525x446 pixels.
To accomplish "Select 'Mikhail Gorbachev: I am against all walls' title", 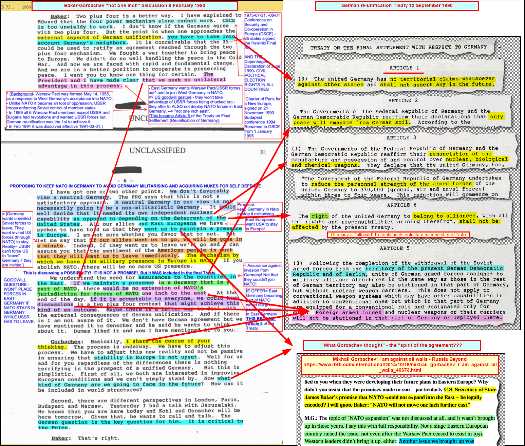I will [399, 359].
